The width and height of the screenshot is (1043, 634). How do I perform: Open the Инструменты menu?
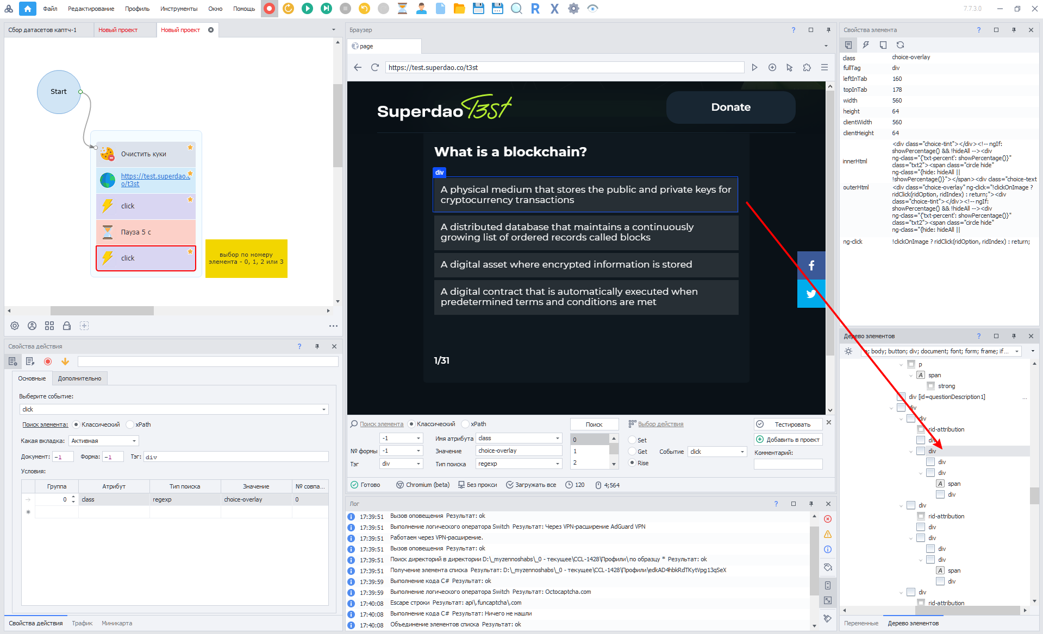(x=179, y=9)
